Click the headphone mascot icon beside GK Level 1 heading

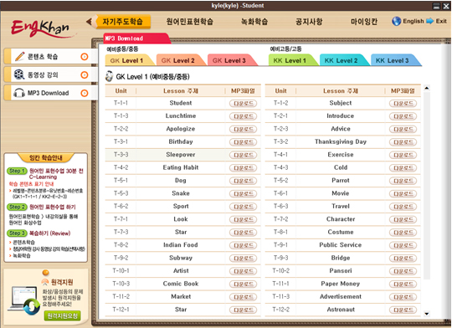click(110, 76)
